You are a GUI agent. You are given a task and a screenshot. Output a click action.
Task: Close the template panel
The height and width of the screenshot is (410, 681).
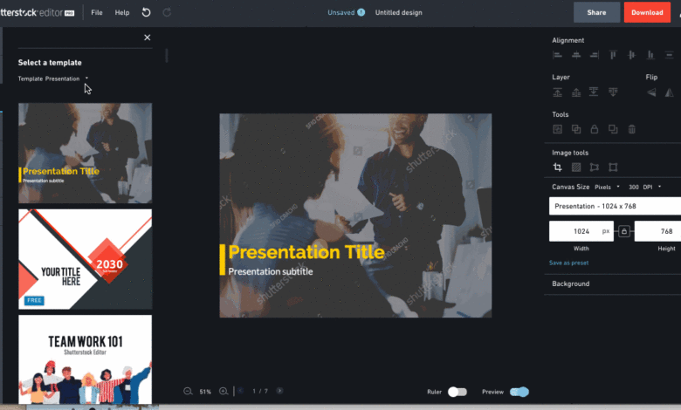148,38
